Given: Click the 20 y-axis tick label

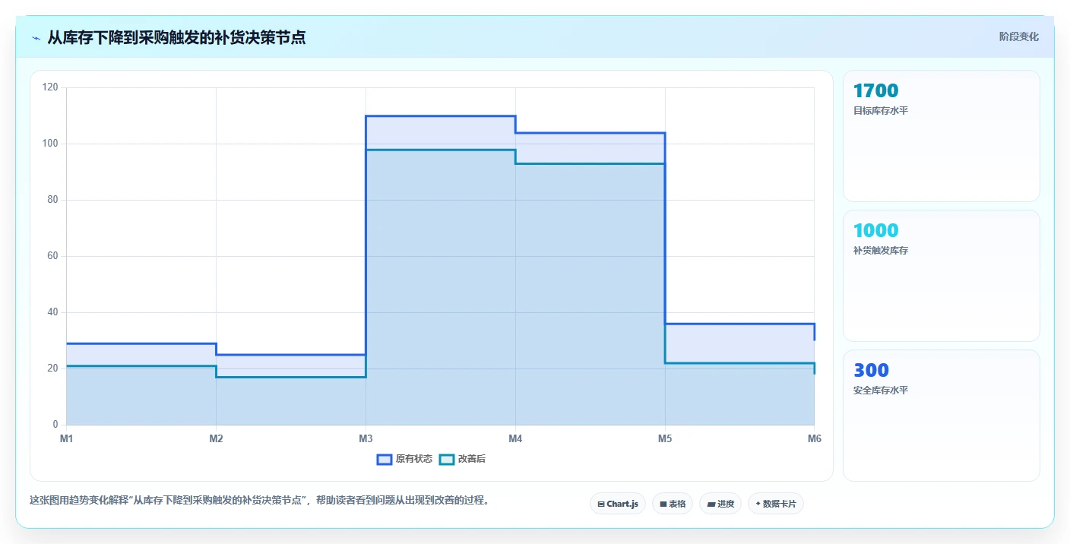Looking at the screenshot, I should pos(52,368).
